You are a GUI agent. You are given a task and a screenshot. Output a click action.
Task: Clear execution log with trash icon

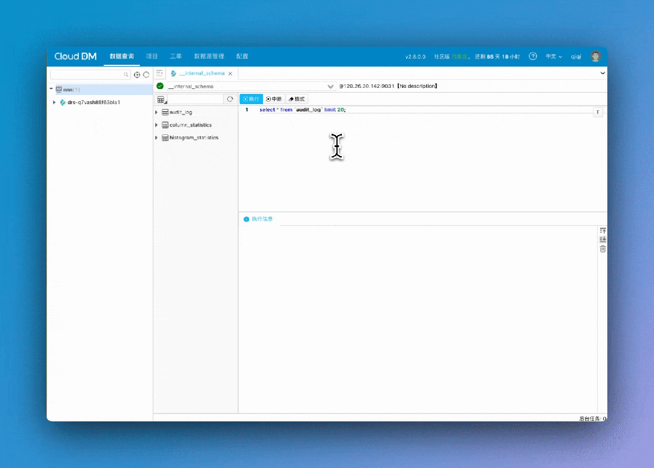tap(602, 249)
